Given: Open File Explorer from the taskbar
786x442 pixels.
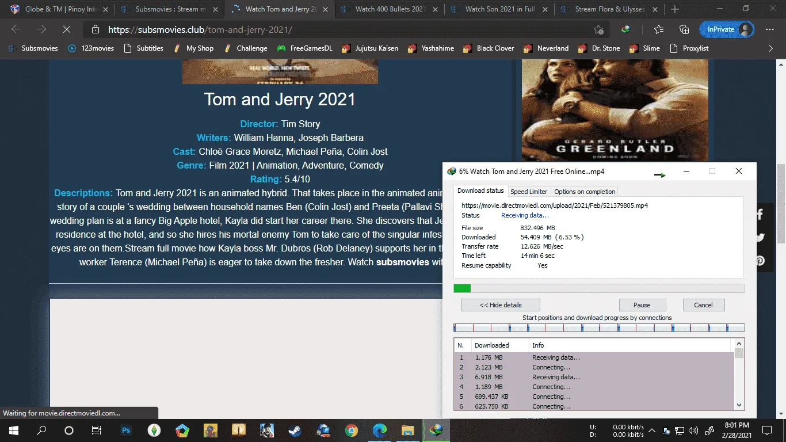Looking at the screenshot, I should tap(408, 430).
